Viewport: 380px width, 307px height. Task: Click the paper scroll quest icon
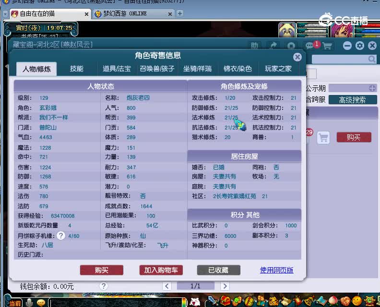(285, 301)
